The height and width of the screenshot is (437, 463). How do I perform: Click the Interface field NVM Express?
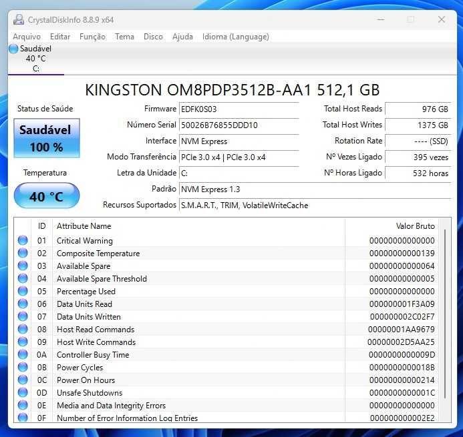[239, 141]
